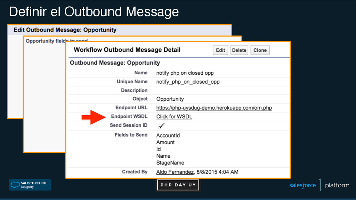Select the name value 'notify php on closed opp'
Viewport: 356px width, 200px height.
tap(185, 73)
